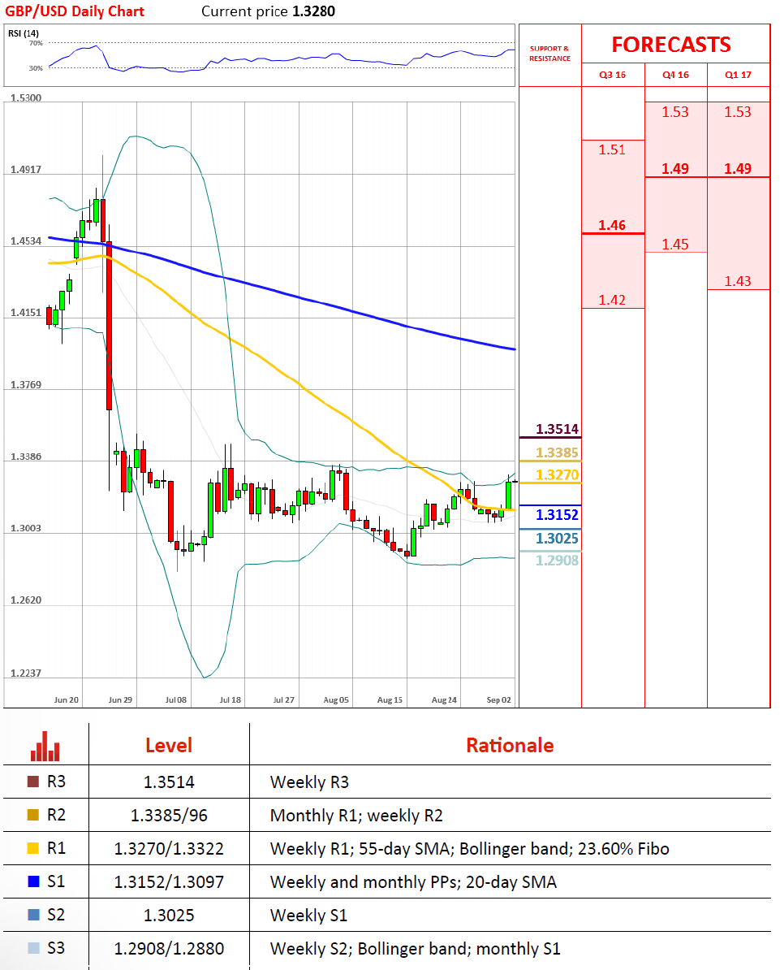This screenshot has width=780, height=970.
Task: Click Q3 16 forecast value 1.42
Action: [612, 300]
